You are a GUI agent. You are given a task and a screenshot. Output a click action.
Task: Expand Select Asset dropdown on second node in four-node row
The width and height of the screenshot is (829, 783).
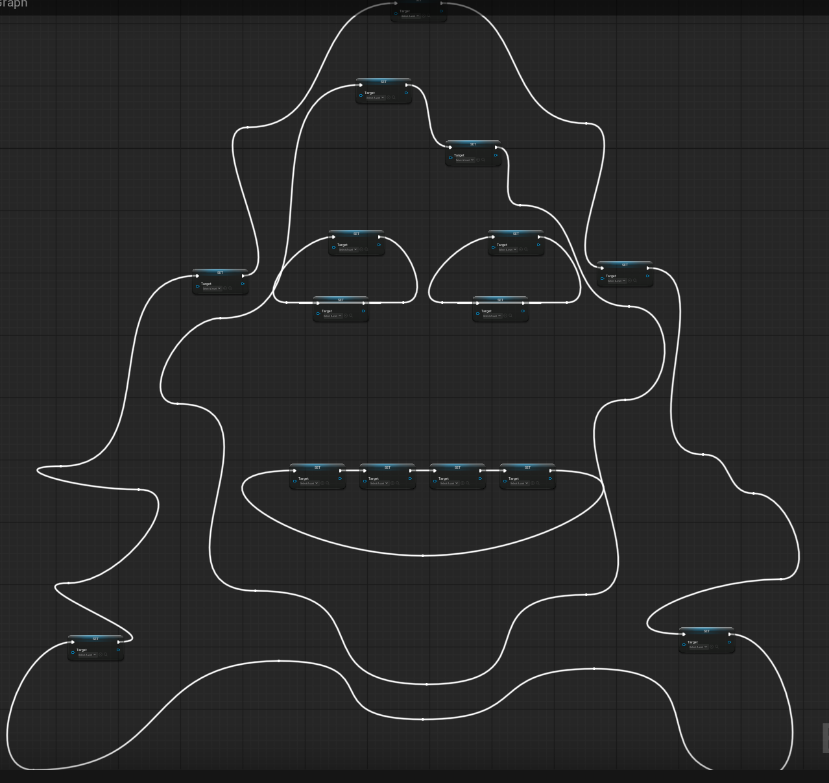click(379, 483)
